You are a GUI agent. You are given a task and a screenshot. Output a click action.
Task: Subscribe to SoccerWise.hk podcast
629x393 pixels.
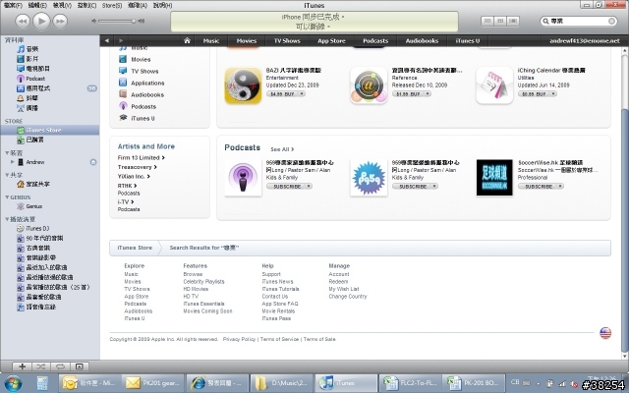tap(538, 187)
